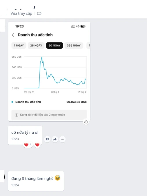Click the revenue chart peak near 960 US$
The width and height of the screenshot is (147, 196).
tap(42, 57)
